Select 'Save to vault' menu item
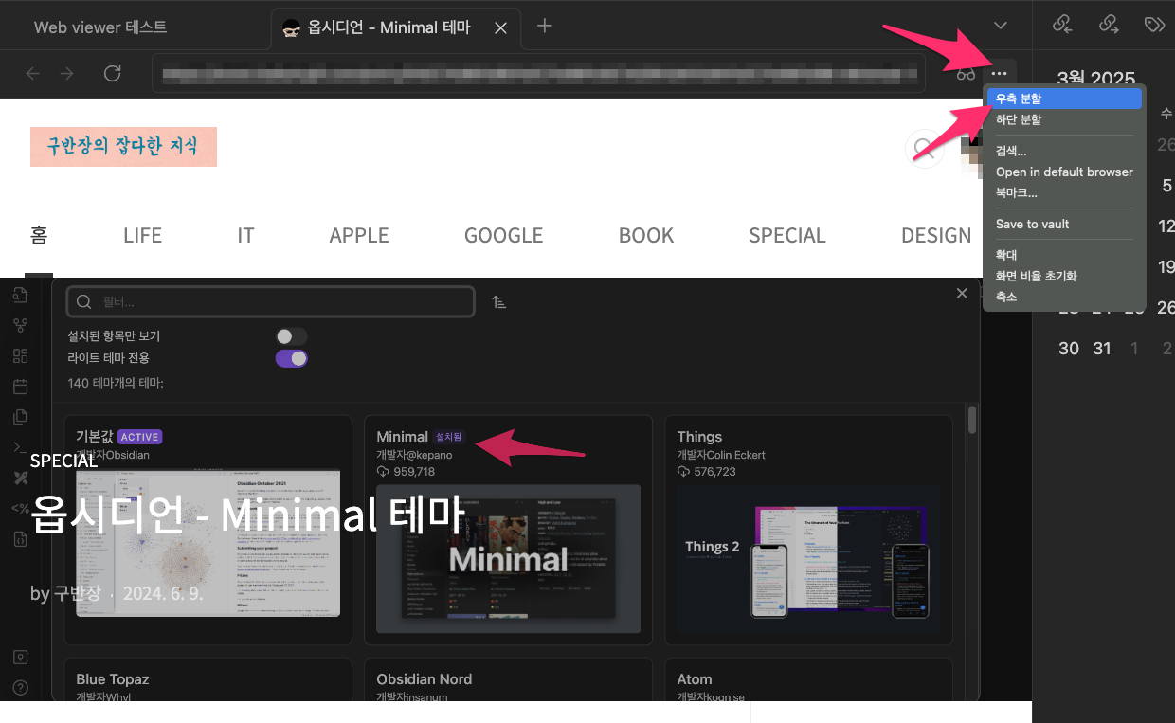This screenshot has width=1175, height=723. coord(1064,224)
